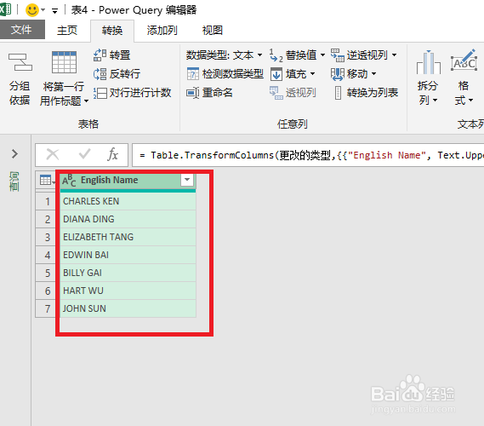Select the BILLY GAI cell
Viewport: 484px width, 426px height.
pos(128,273)
